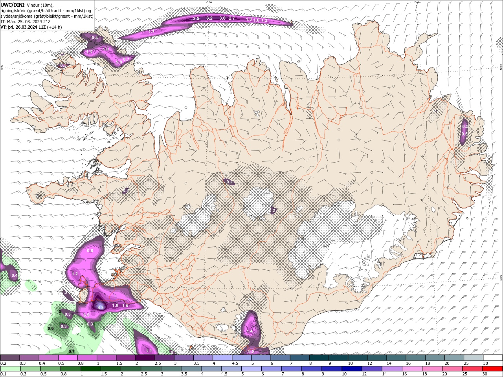Click the 'VT: þri. 26.03.2024 11Z' valid time
This screenshot has height=377, width=503.
tap(23, 27)
